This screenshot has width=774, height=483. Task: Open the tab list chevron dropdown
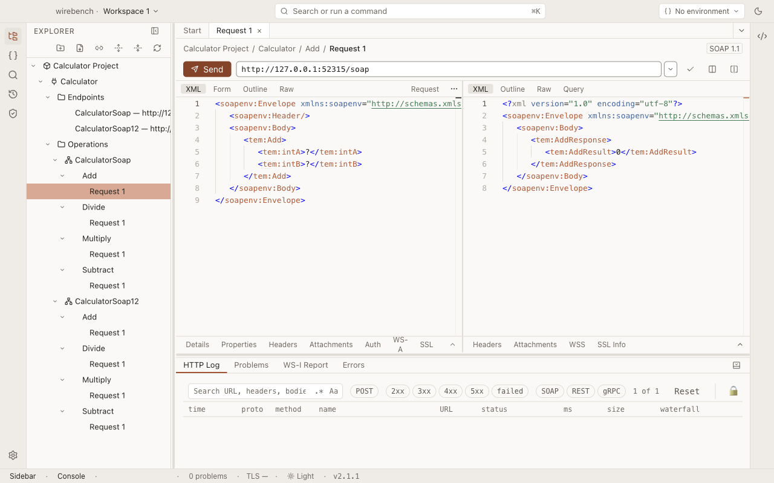(741, 31)
